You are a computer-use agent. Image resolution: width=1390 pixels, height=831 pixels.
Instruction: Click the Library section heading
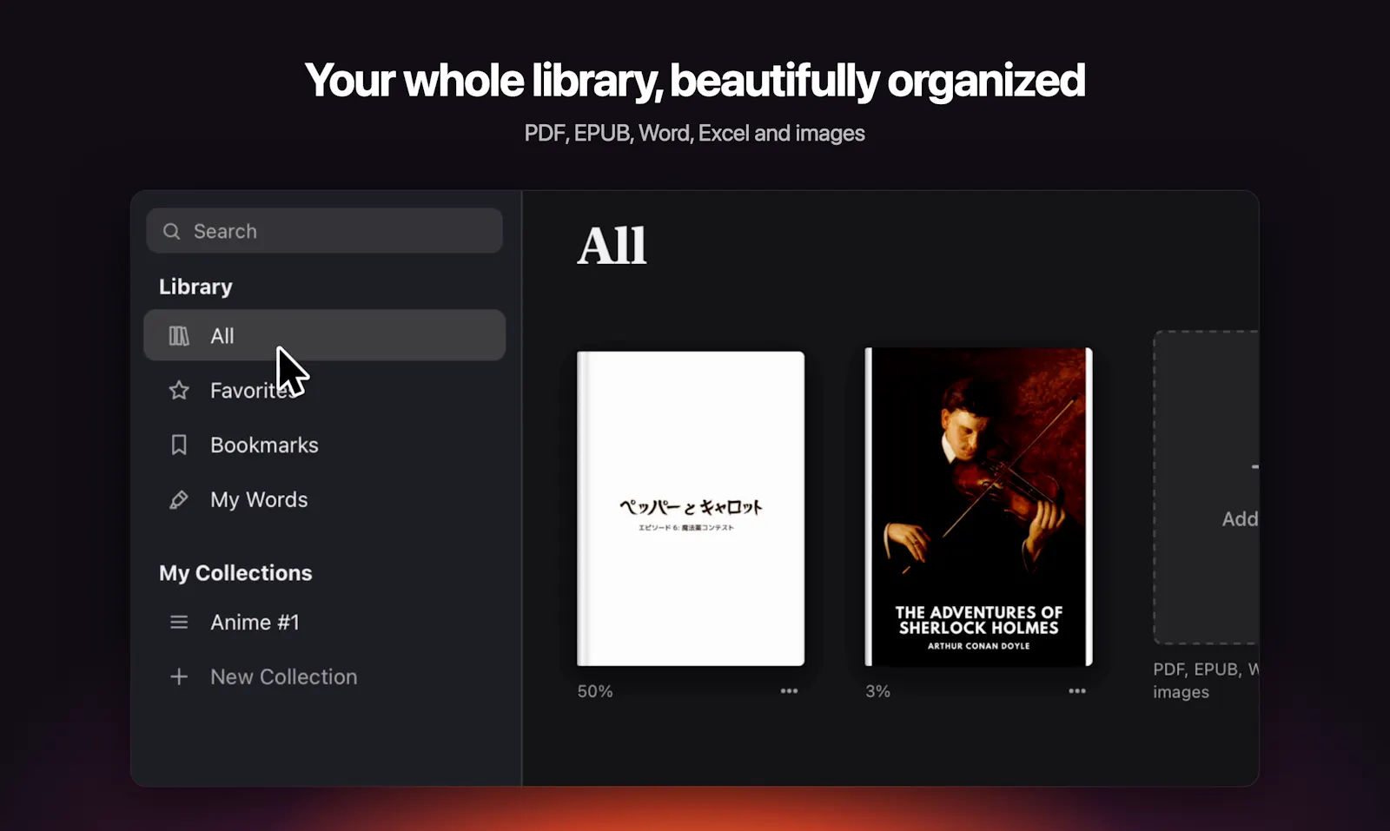tap(195, 287)
